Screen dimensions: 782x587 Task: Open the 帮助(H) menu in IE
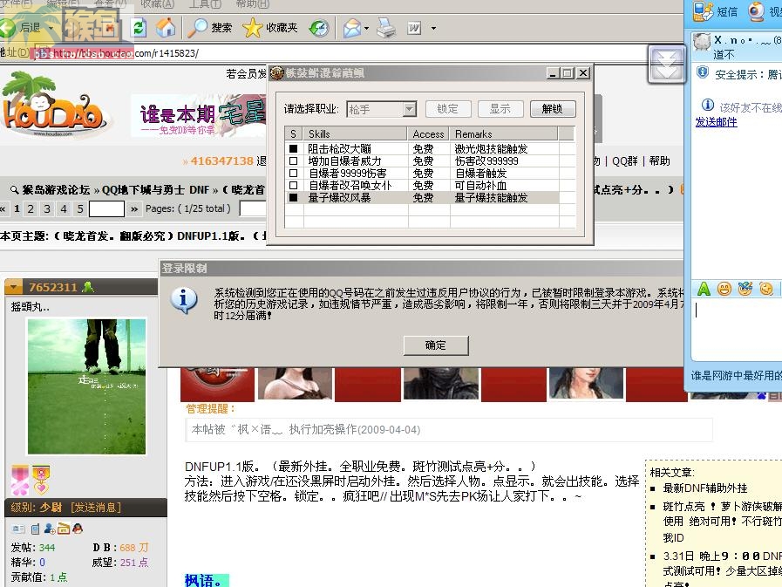(253, 4)
